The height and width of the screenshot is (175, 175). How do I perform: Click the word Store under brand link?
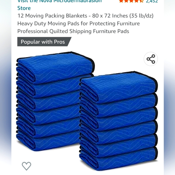(24, 8)
